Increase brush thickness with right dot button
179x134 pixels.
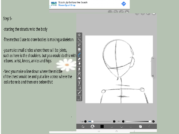pyautogui.click(x=114, y=121)
